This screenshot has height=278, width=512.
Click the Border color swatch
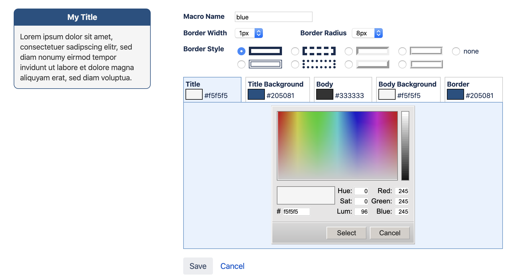(x=455, y=94)
